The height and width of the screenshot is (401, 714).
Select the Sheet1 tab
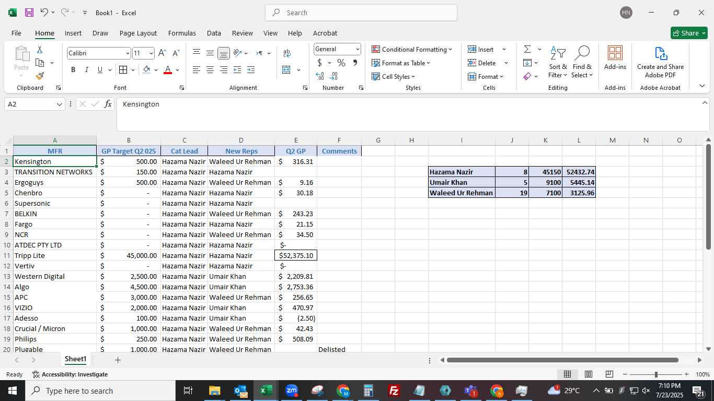(75, 359)
